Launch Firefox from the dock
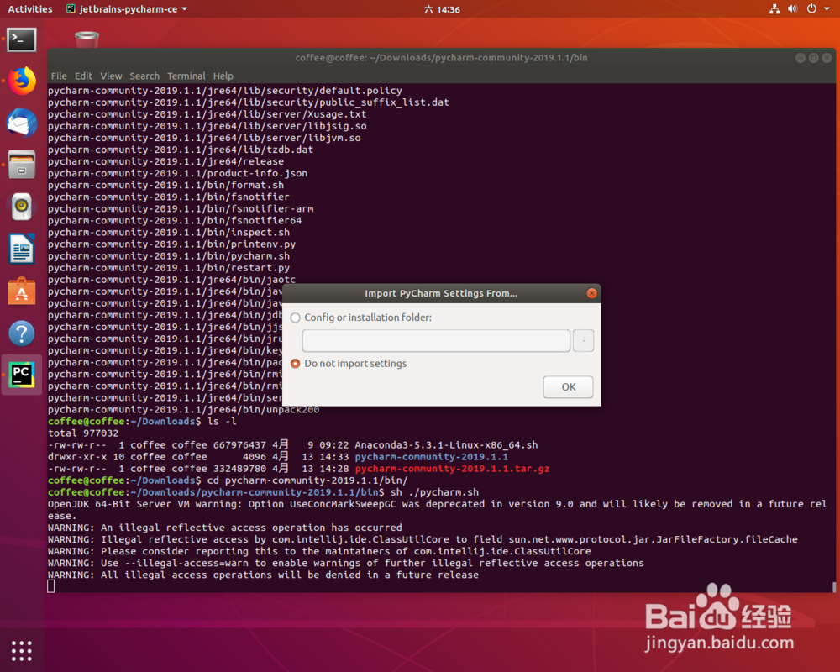This screenshot has width=840, height=672. coord(22,81)
